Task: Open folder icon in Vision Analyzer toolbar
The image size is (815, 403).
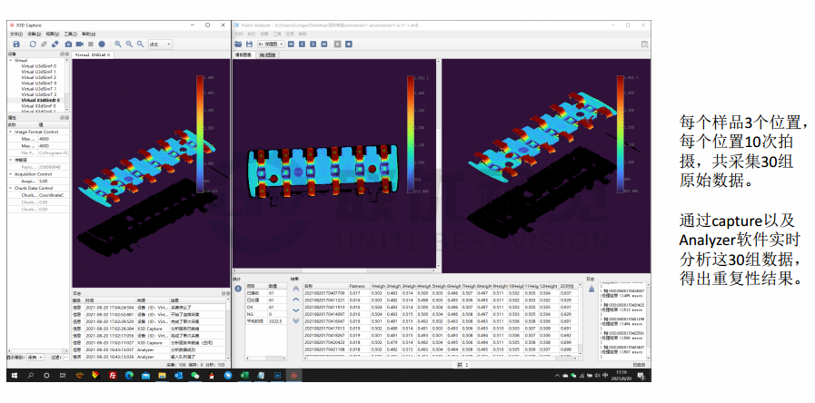Action: tap(238, 43)
